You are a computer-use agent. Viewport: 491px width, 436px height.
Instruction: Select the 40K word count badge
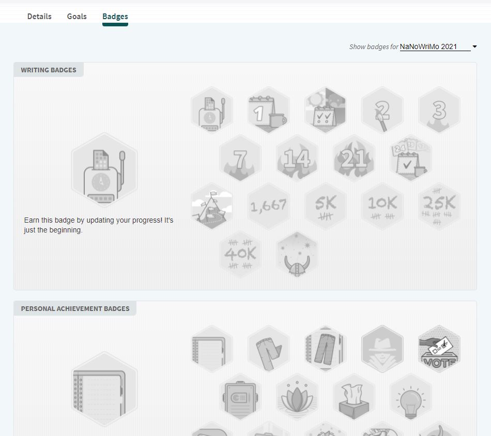click(240, 255)
